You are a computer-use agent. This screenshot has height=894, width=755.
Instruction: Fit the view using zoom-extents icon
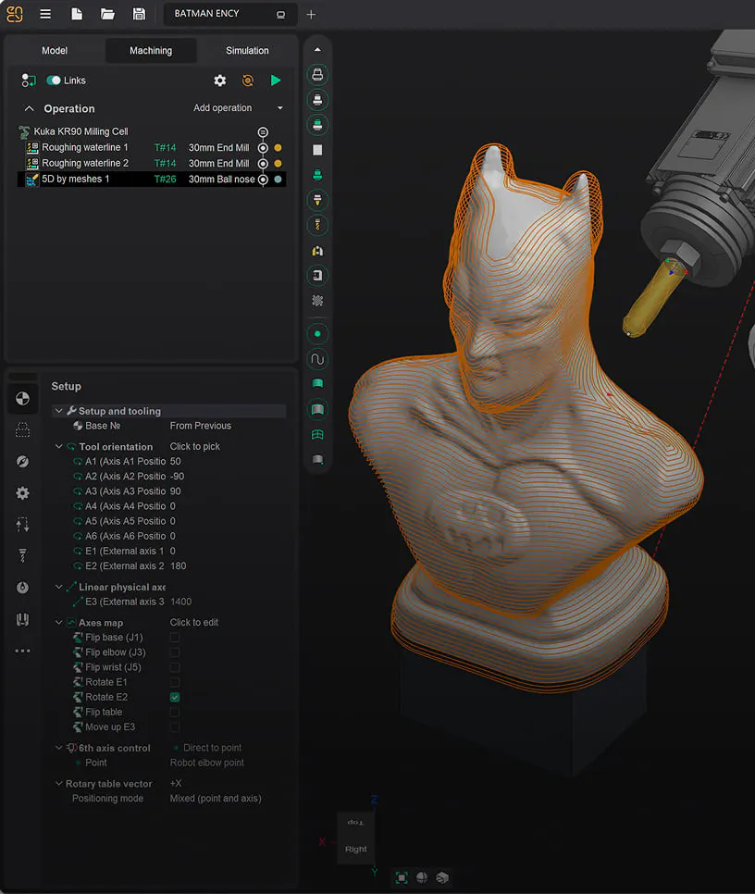click(402, 877)
